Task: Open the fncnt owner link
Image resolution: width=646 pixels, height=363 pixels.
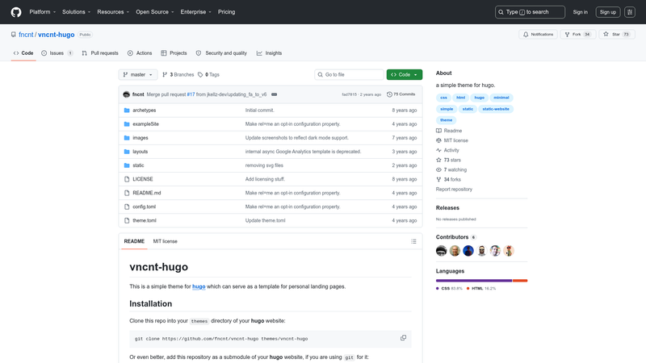Action: pyautogui.click(x=26, y=35)
